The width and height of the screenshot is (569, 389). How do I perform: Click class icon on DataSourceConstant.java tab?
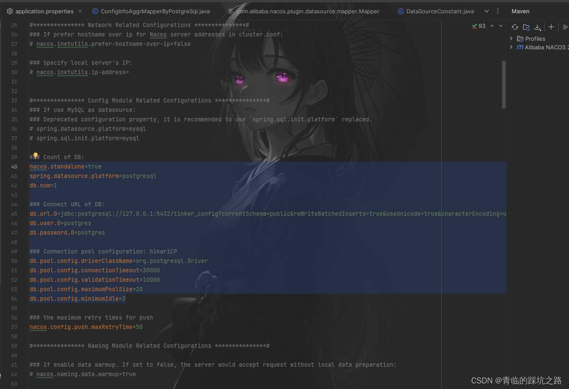pos(401,11)
